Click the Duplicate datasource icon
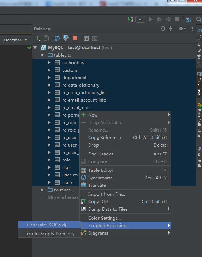The image size is (202, 257). coord(46,38)
